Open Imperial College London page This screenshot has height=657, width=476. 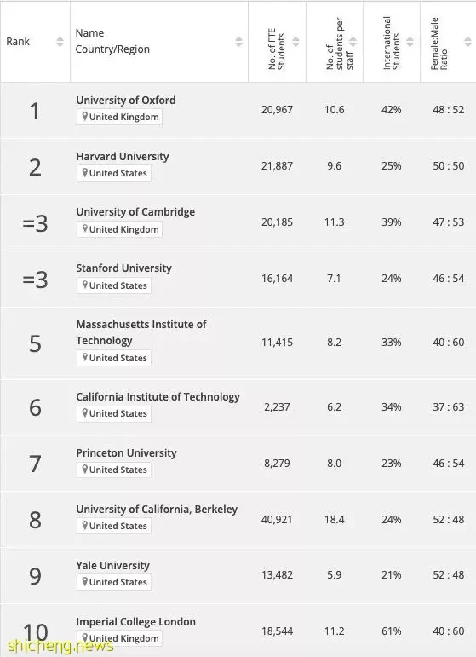click(x=135, y=622)
